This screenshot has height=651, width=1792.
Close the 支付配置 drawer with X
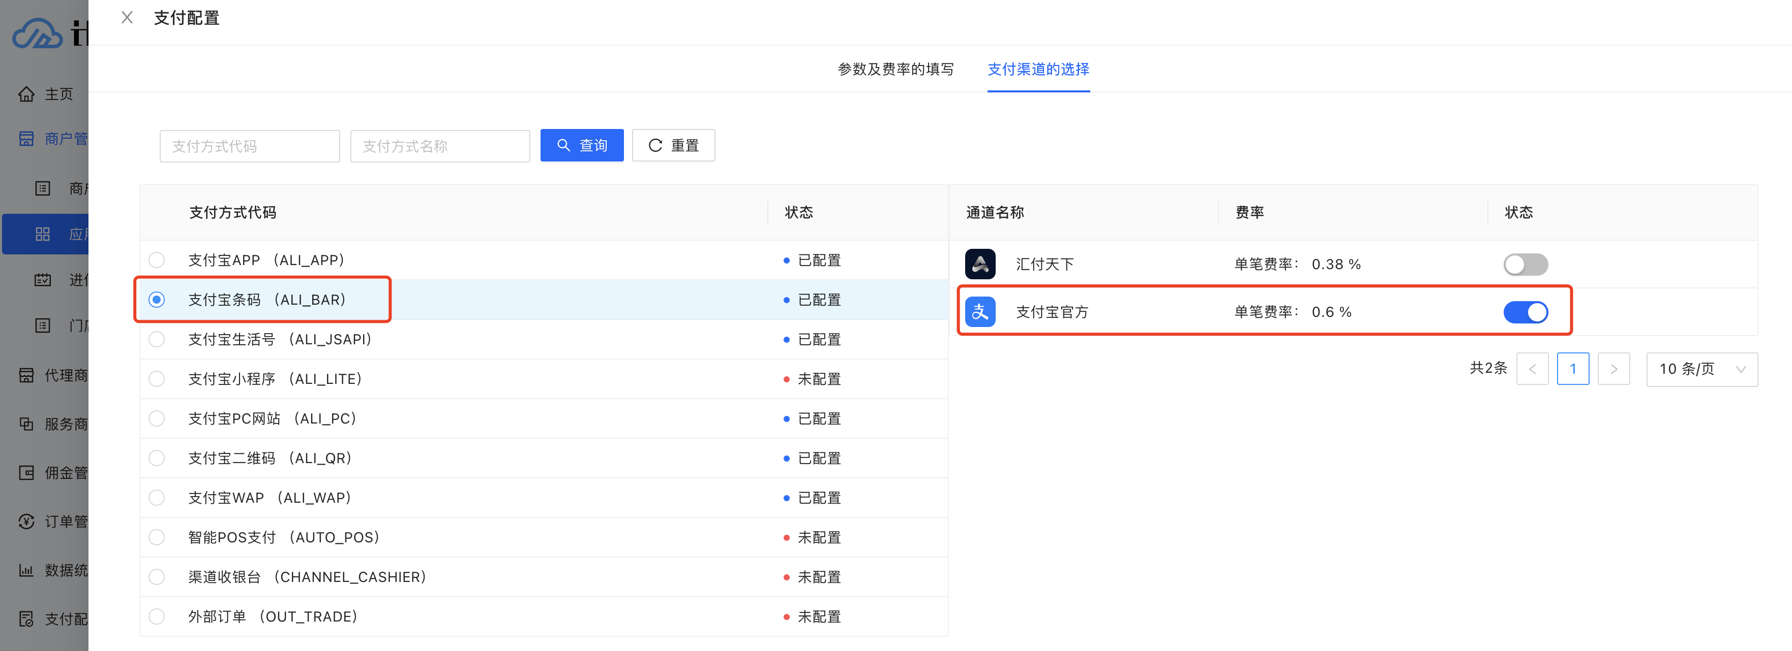click(x=127, y=18)
